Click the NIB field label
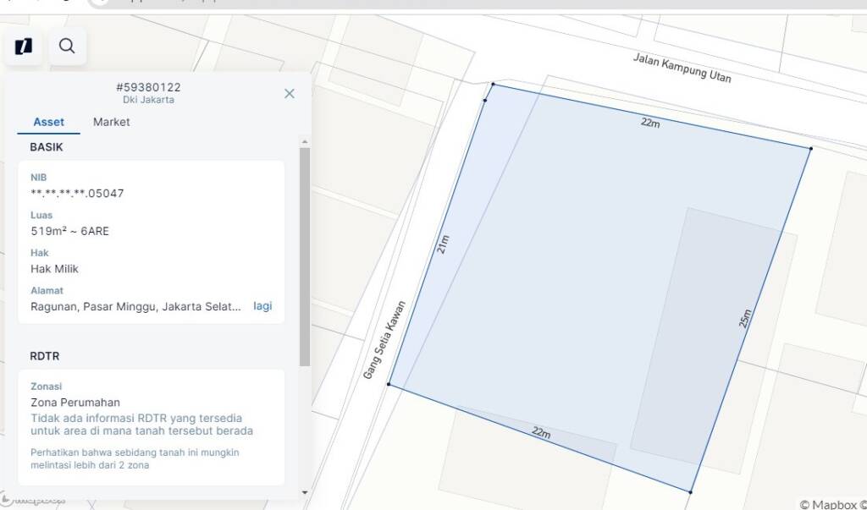The width and height of the screenshot is (867, 510). click(39, 178)
